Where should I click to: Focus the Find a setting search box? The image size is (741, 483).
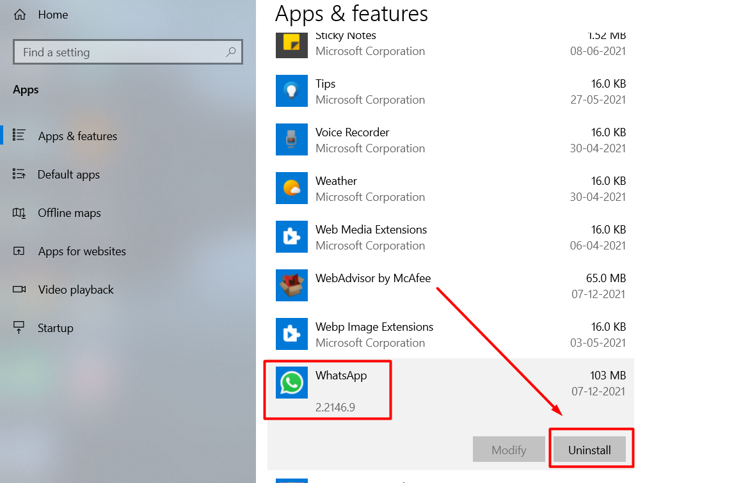127,52
